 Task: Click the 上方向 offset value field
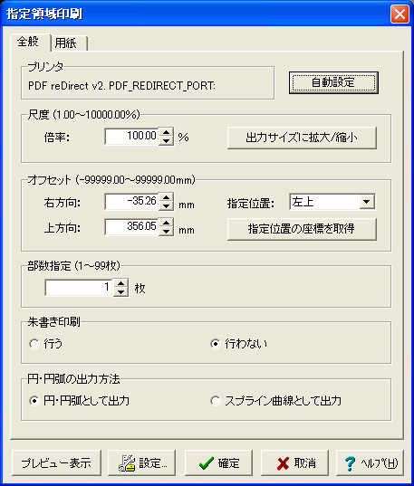[131, 227]
